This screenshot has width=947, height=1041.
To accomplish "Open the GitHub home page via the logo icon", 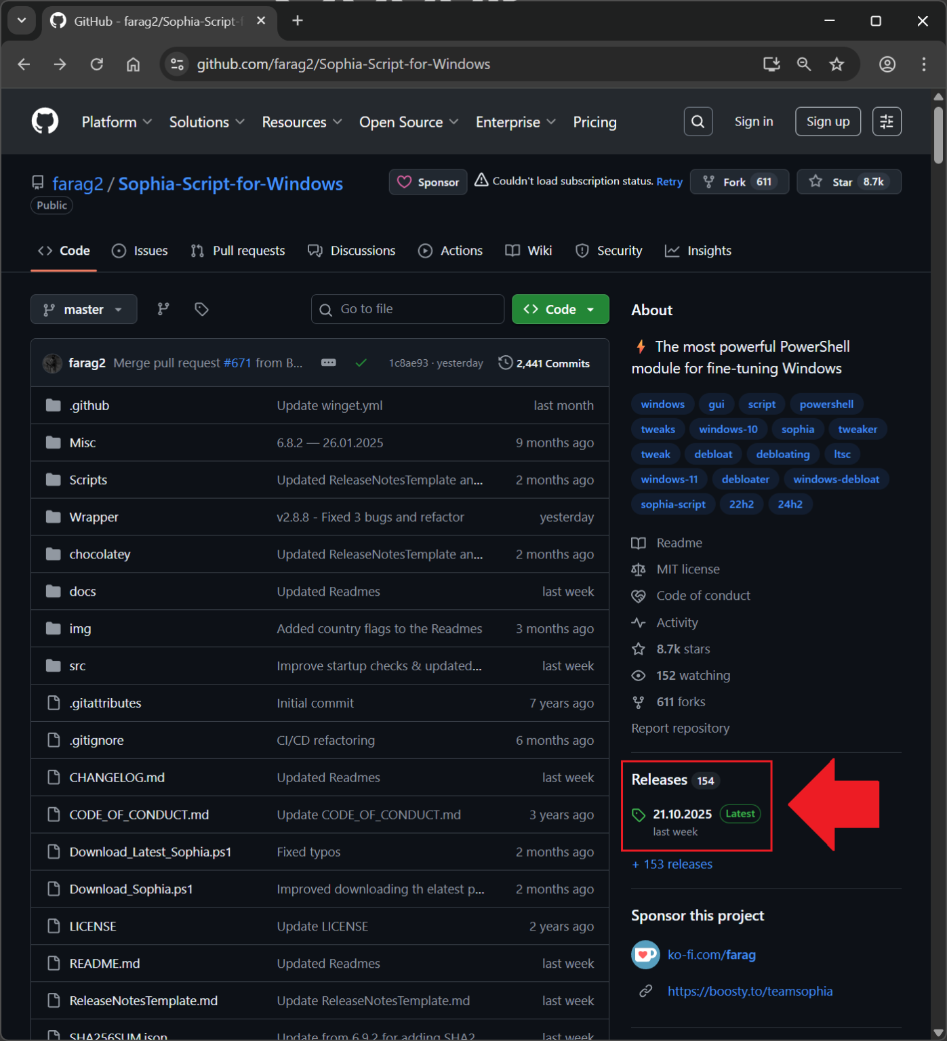I will pos(45,121).
